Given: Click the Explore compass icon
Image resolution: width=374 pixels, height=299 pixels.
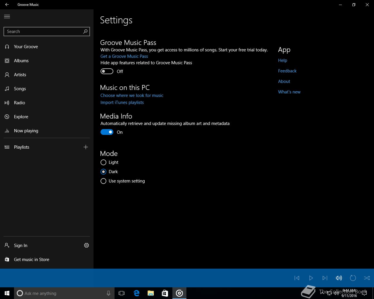Looking at the screenshot, I should pos(7,117).
